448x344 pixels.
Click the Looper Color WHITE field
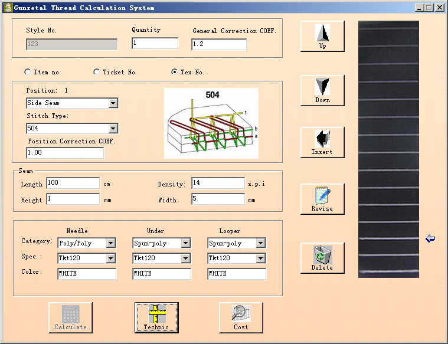coord(237,274)
